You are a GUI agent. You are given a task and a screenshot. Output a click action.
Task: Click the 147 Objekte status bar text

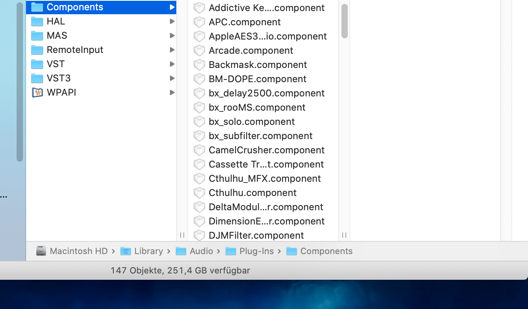point(180,271)
